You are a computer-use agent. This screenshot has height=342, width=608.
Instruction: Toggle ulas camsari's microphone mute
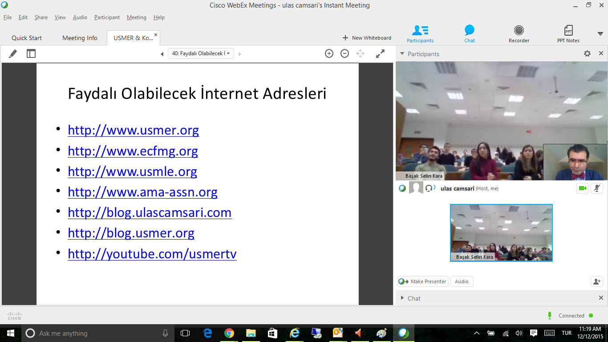point(597,188)
